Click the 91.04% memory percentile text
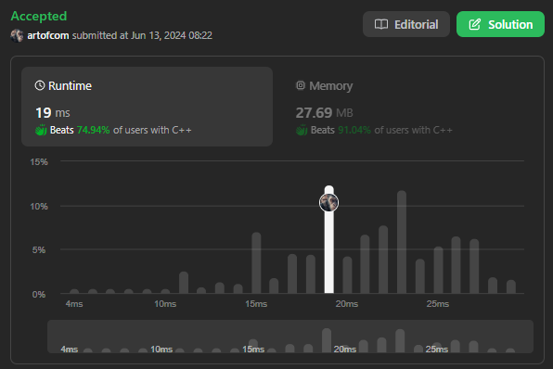This screenshot has width=553, height=369. pyautogui.click(x=354, y=130)
